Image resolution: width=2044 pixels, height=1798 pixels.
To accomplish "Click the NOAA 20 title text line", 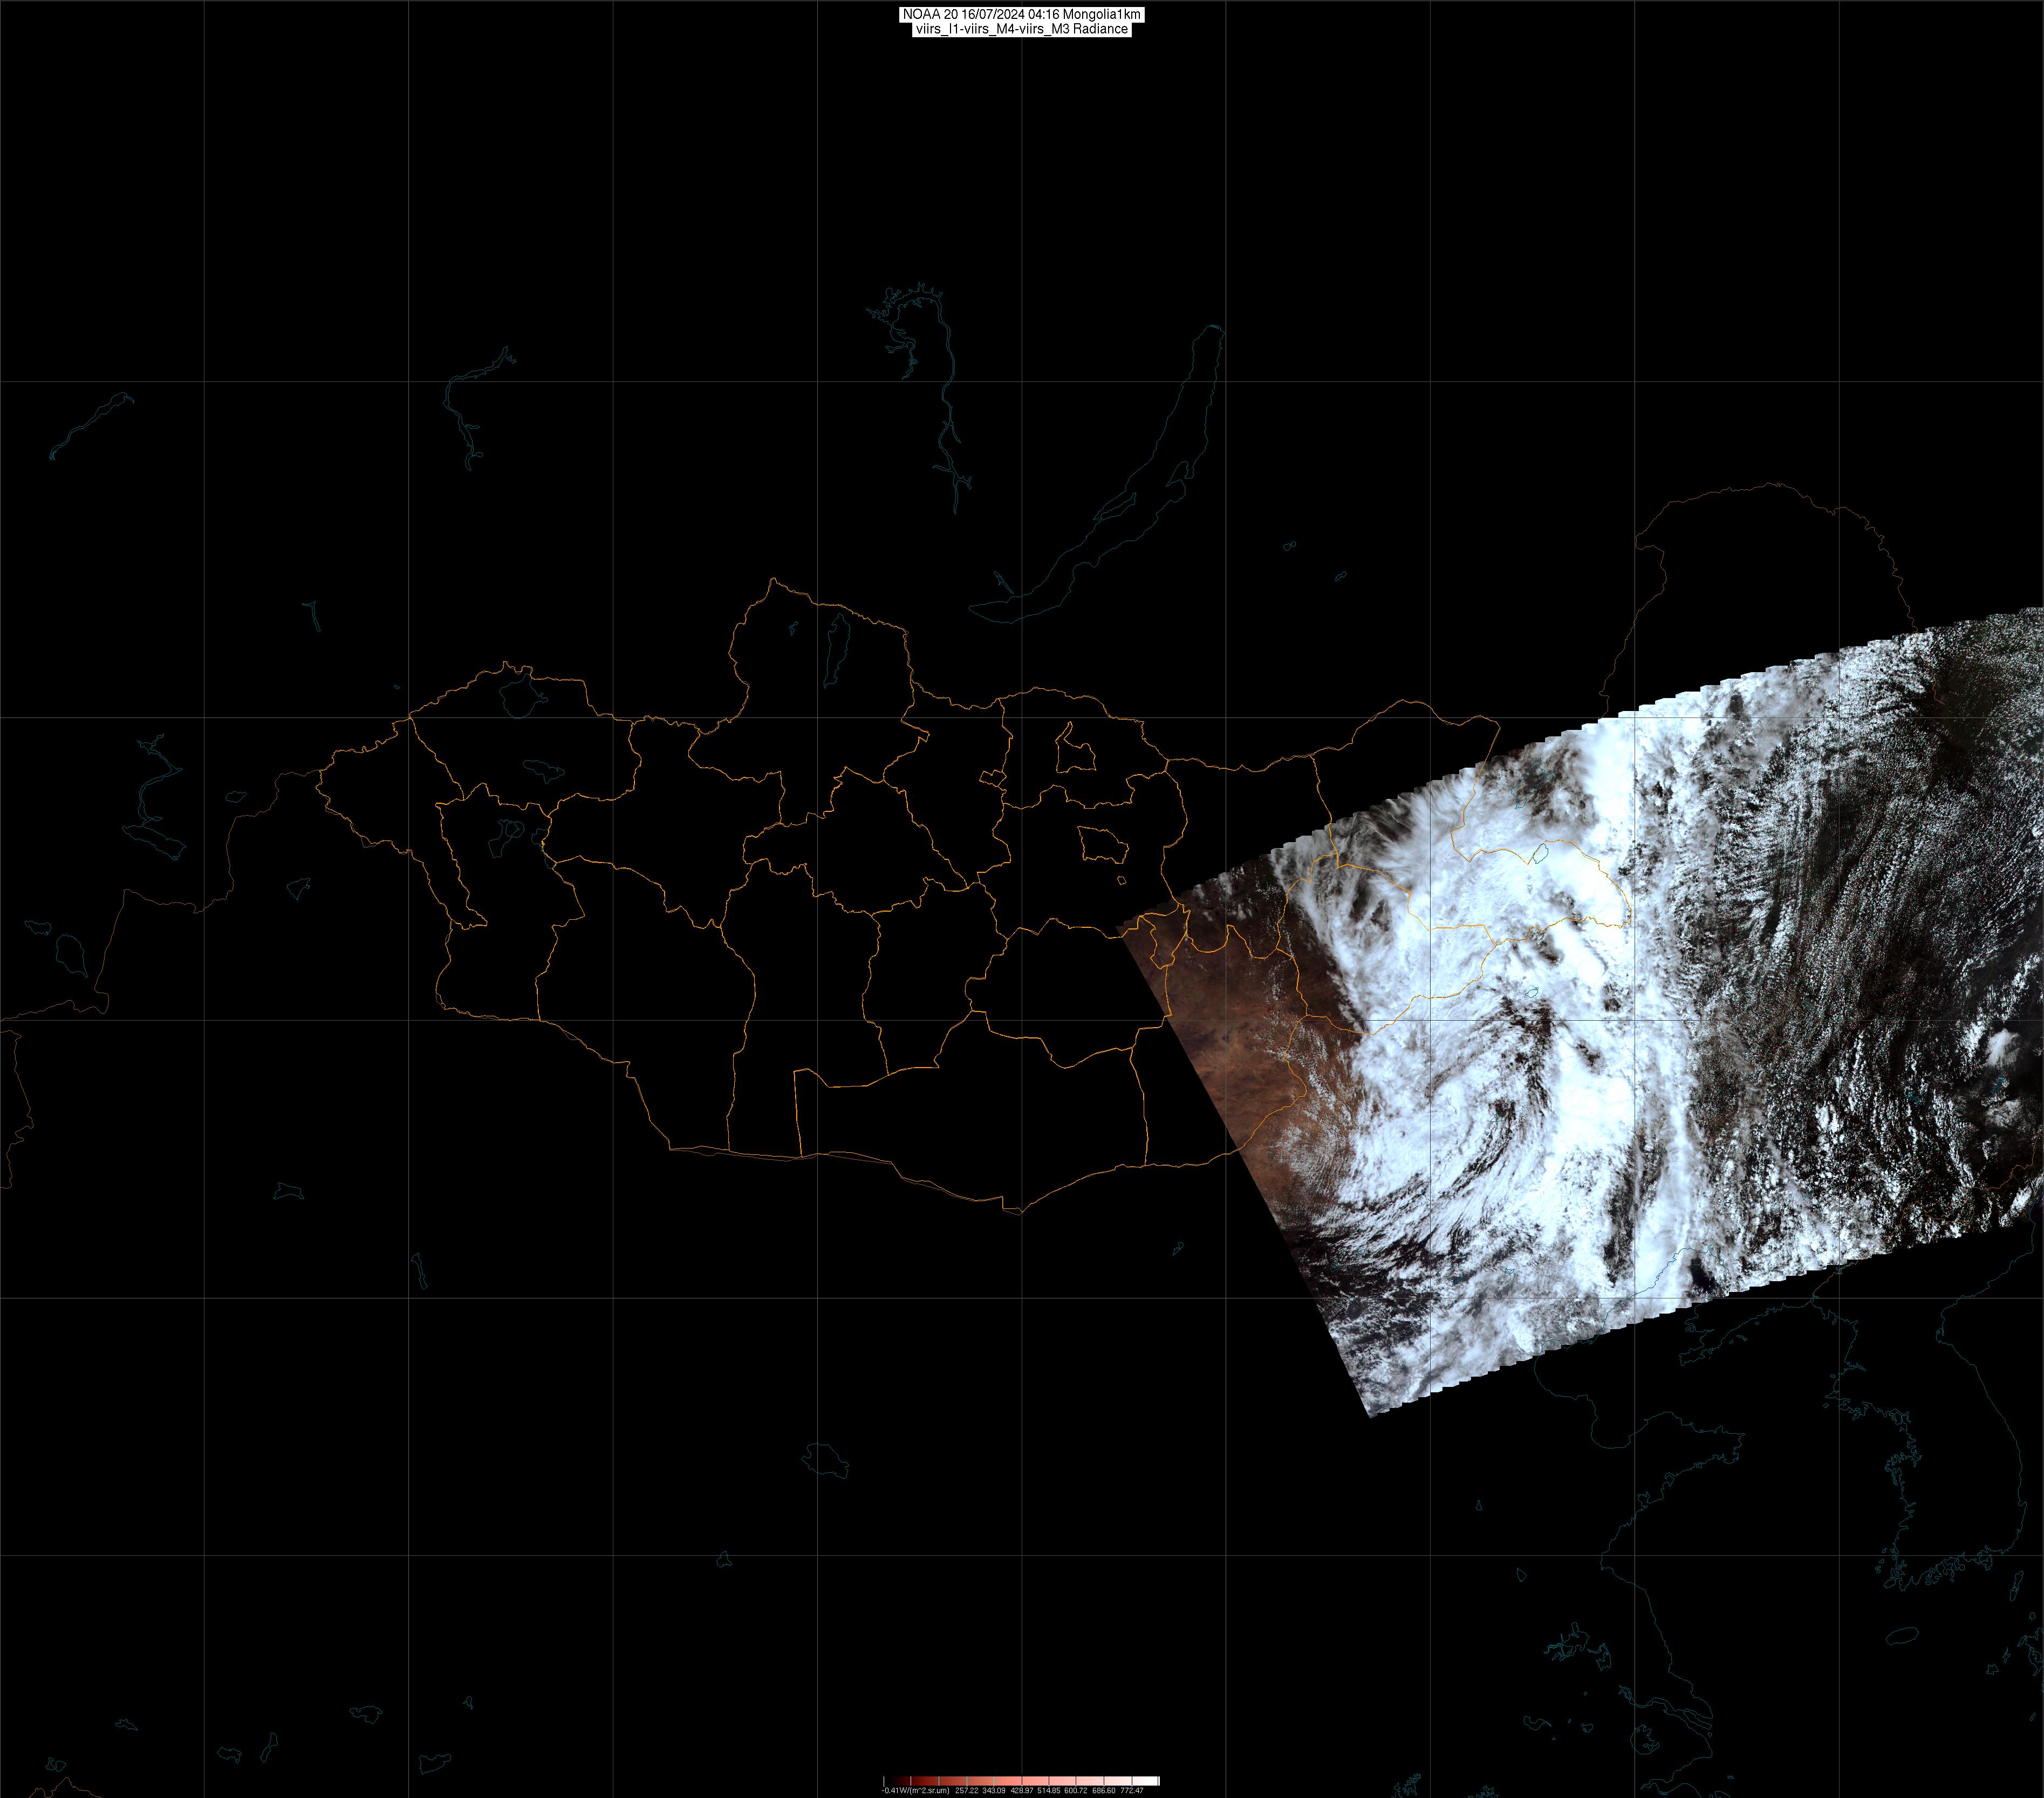I will [x=1022, y=15].
